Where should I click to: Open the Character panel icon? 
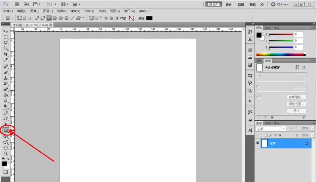250,130
